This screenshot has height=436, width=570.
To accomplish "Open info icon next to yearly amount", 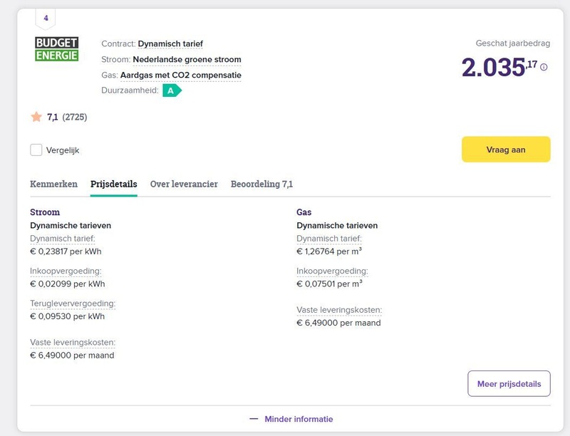I will point(544,67).
